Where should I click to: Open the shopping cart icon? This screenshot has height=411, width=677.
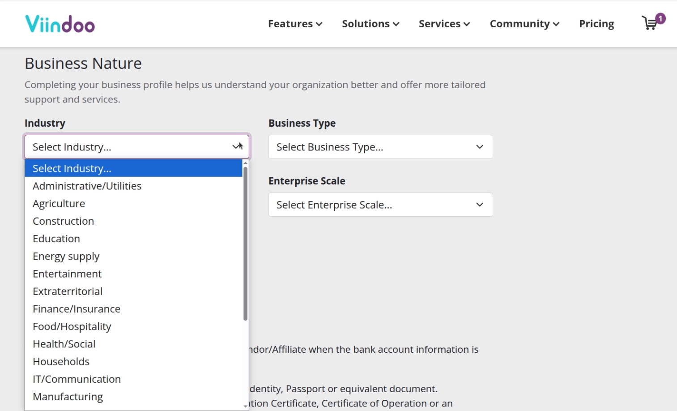coord(651,22)
